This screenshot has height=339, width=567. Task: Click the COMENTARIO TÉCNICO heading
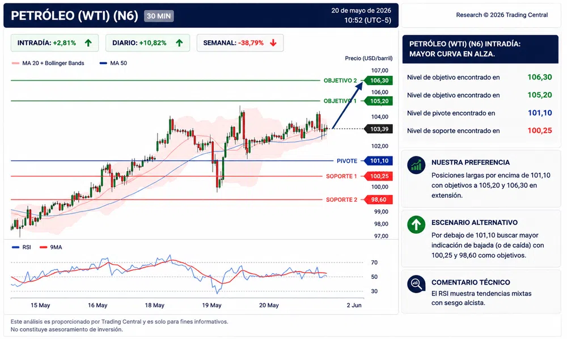pos(471,282)
